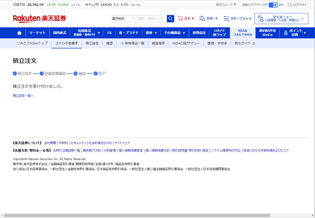Image resolution: width=315 pixels, height=218 pixels.
Task: Open マネーブリッジ bank link
Action: click(x=237, y=18)
